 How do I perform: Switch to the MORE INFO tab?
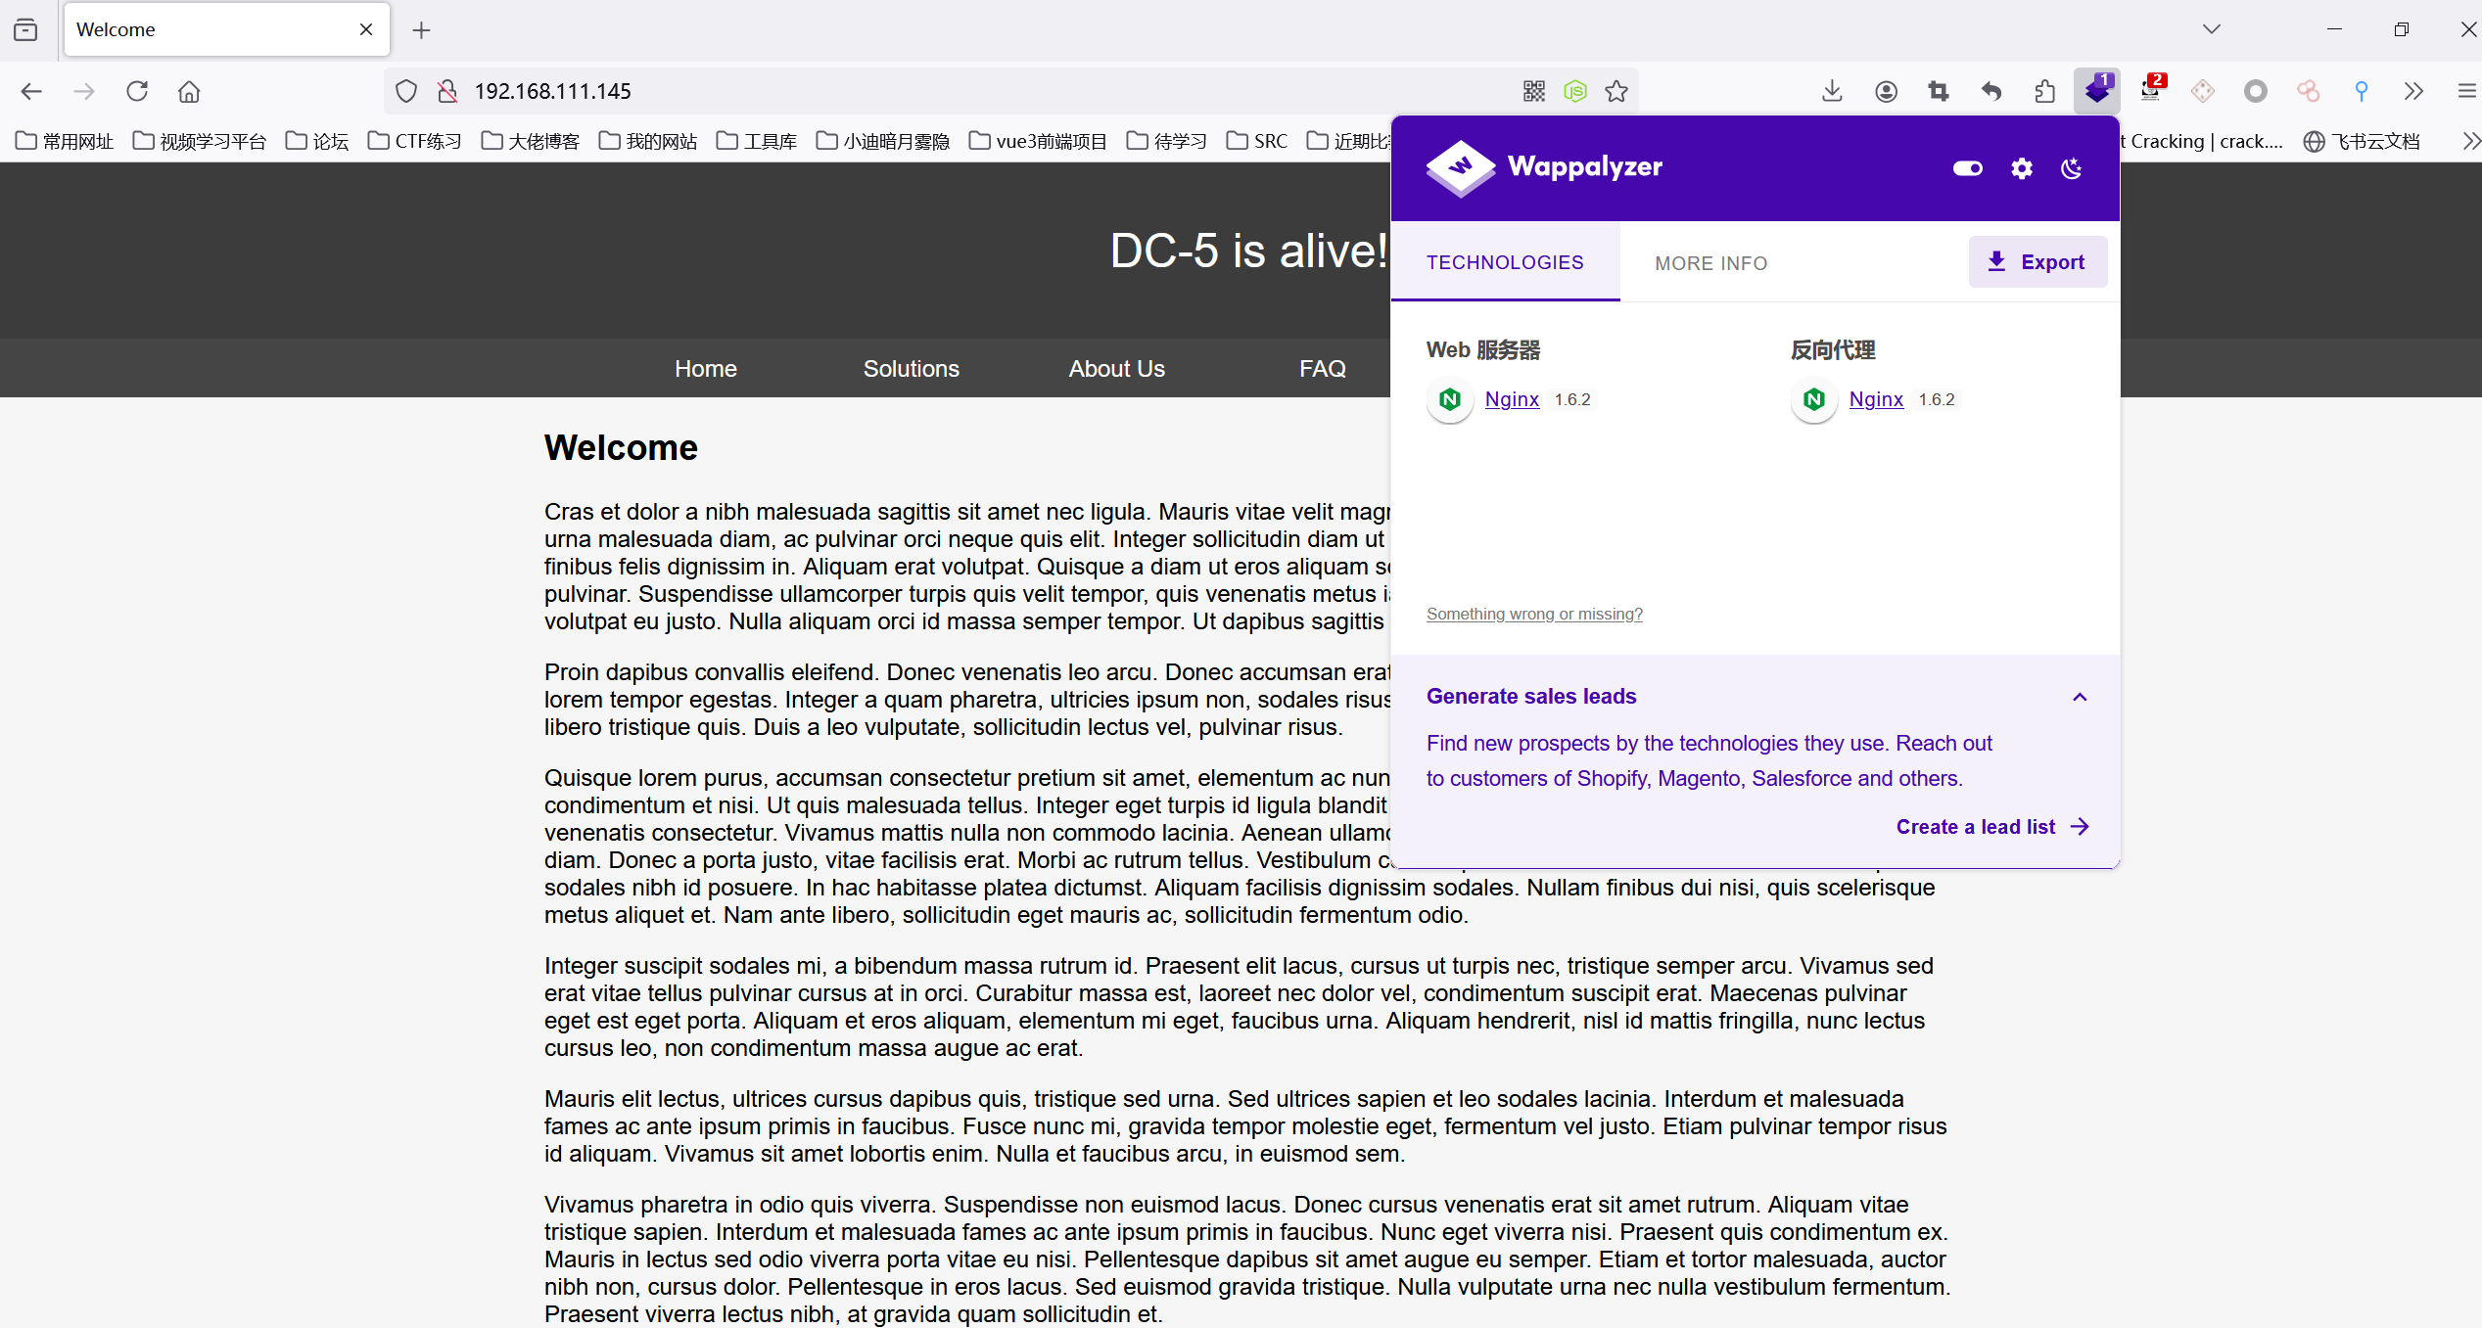(1710, 263)
